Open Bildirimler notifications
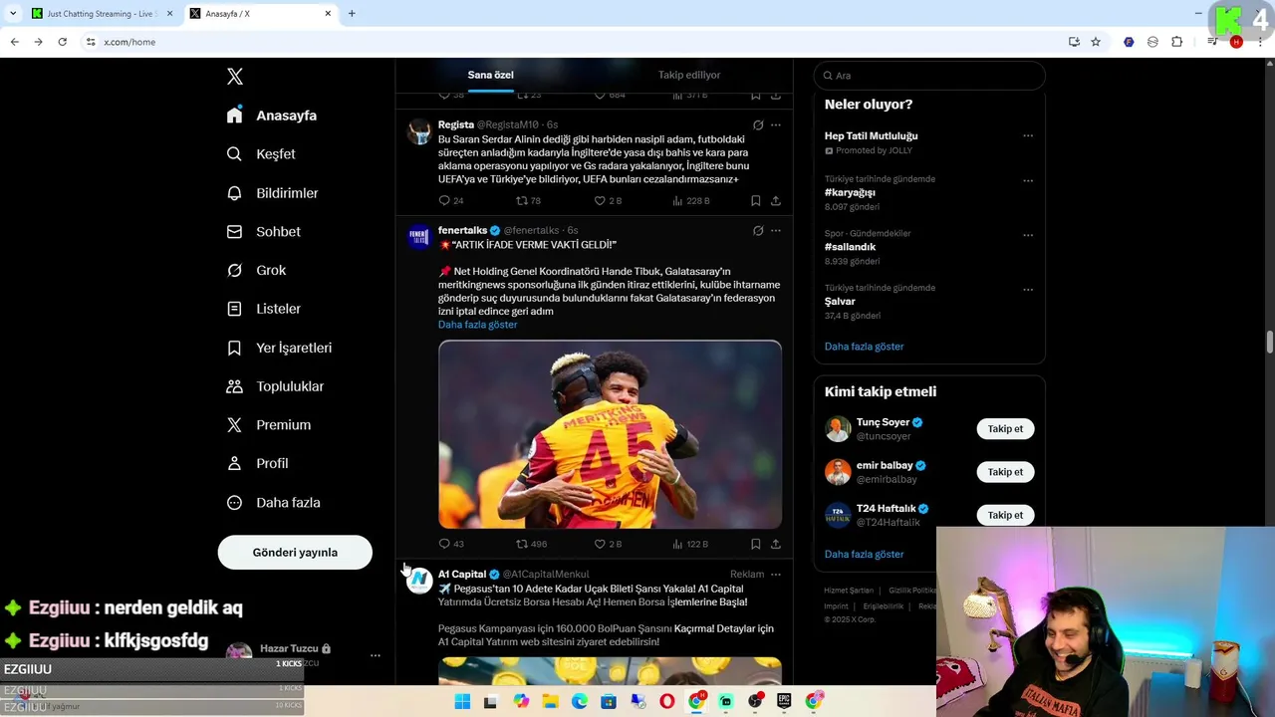This screenshot has width=1275, height=717. [272, 193]
